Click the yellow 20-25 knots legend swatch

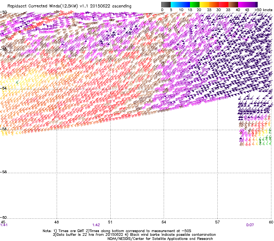pyautogui.click(x=204, y=4)
